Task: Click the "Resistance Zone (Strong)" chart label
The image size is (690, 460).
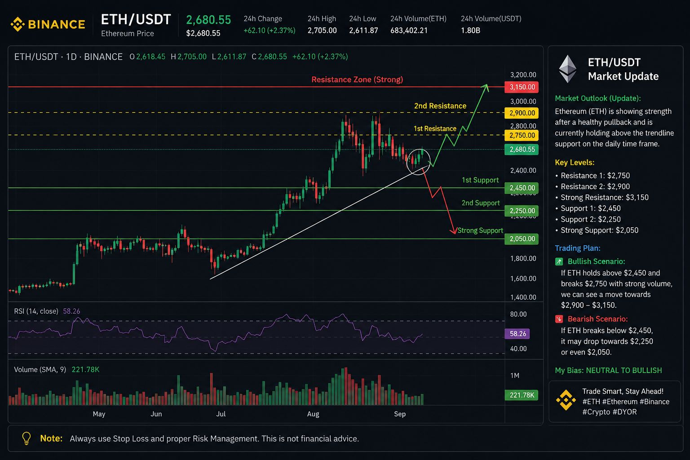Action: (357, 80)
